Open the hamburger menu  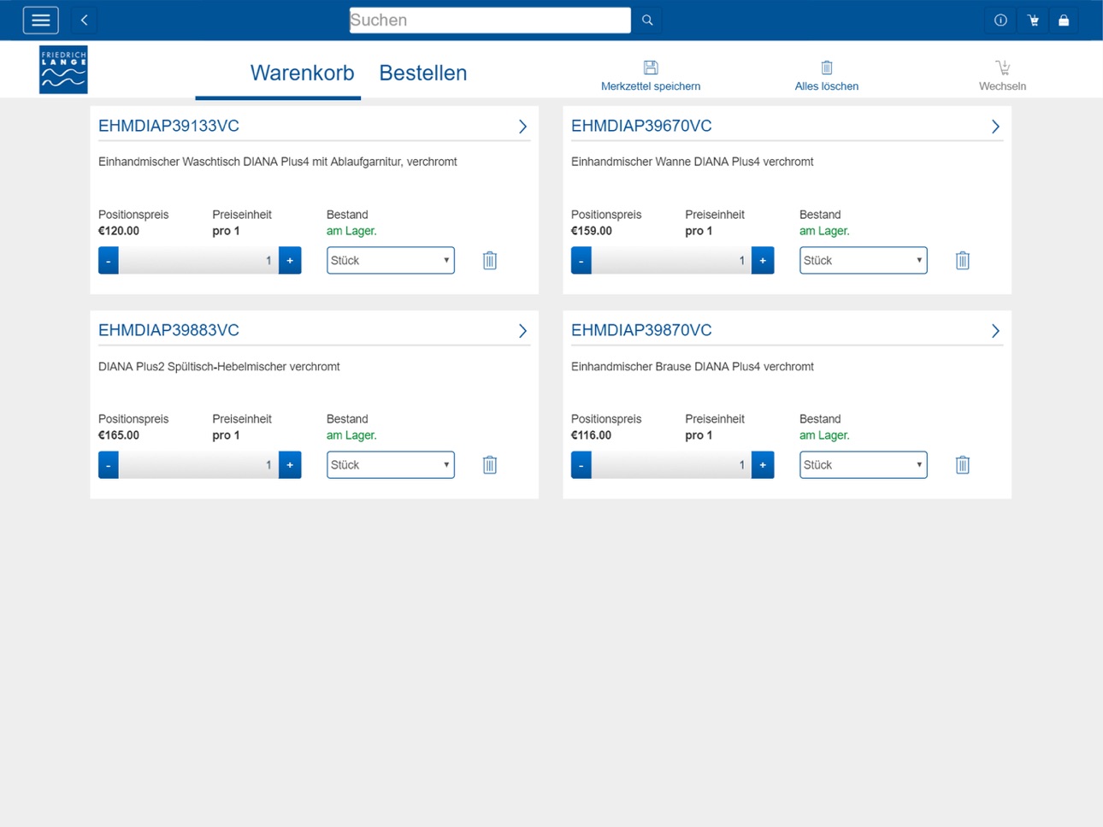coord(40,20)
